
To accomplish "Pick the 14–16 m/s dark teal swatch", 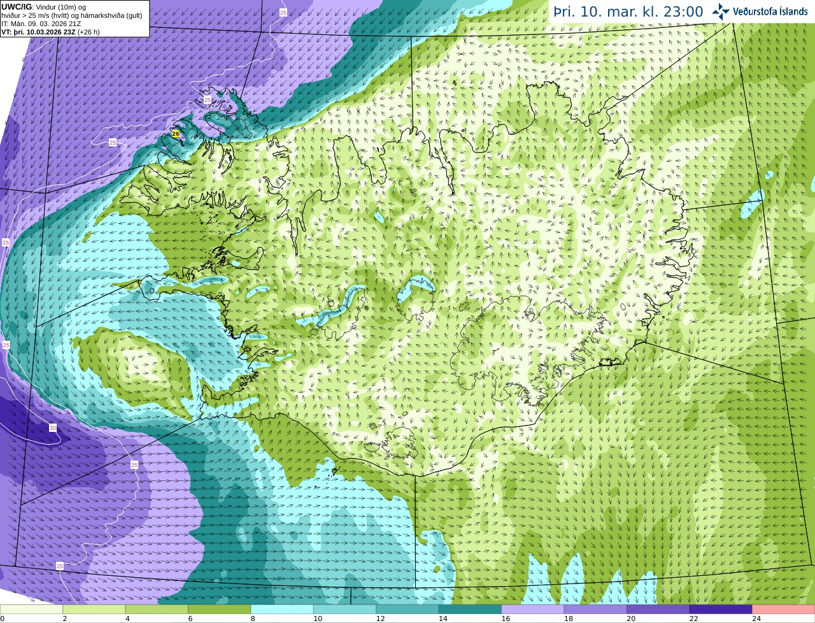I will (471, 610).
